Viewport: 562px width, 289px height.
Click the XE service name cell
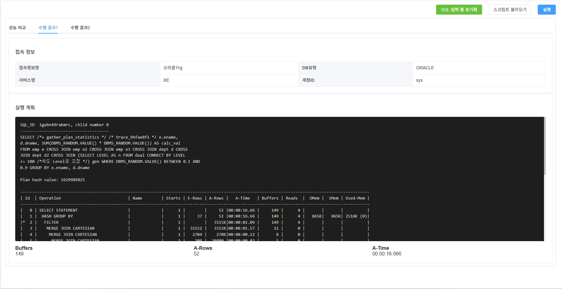(166, 80)
